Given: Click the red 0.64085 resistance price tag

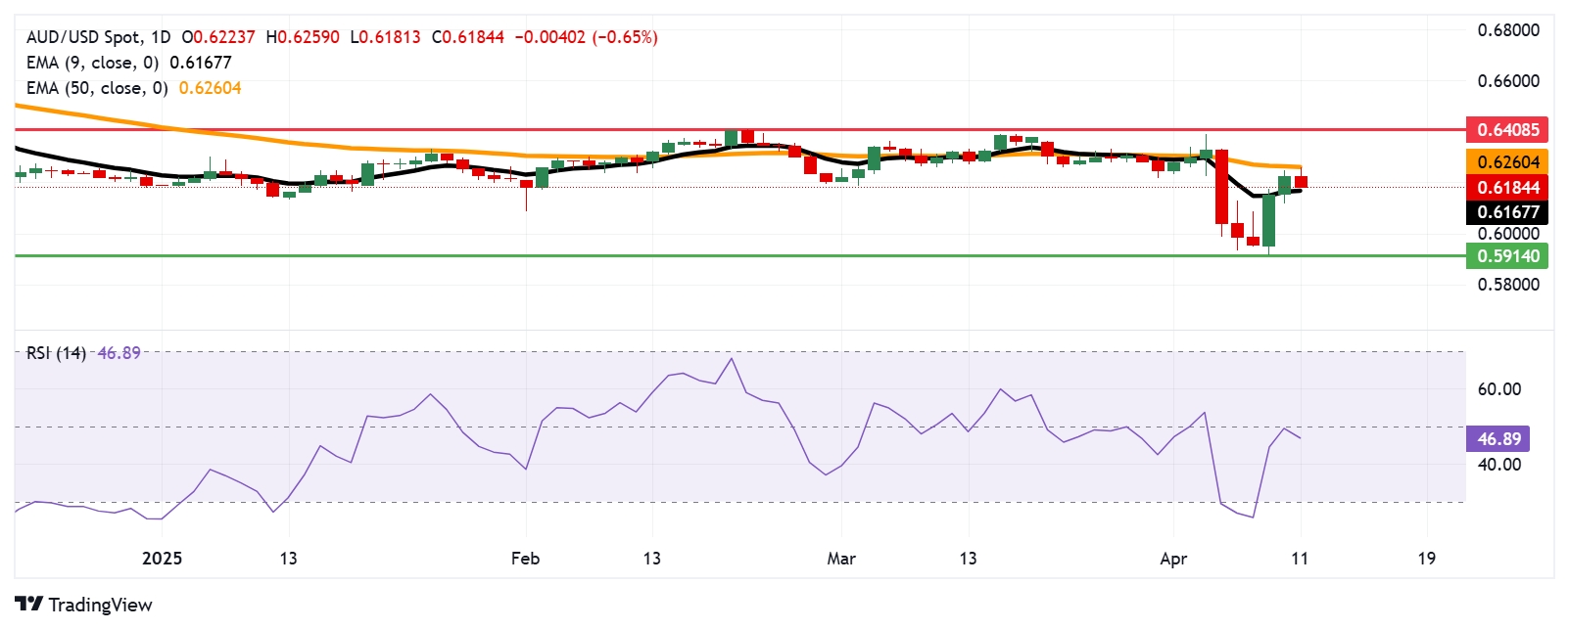Looking at the screenshot, I should (x=1507, y=129).
